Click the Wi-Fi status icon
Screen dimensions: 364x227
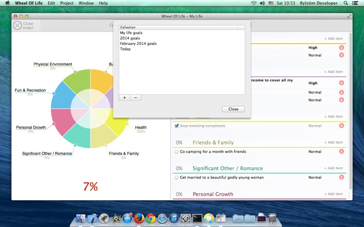[254, 3]
